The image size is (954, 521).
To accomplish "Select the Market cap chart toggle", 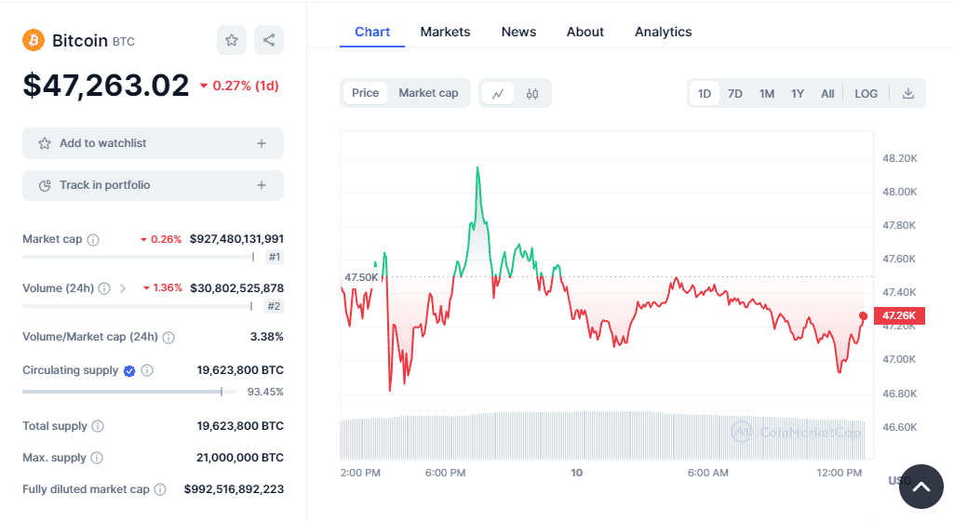I will [428, 93].
